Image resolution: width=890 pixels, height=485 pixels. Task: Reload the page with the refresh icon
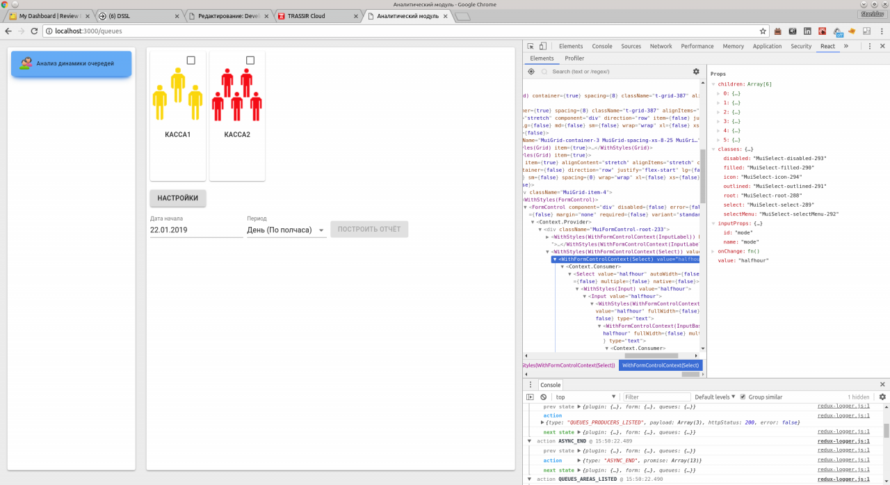coord(35,31)
